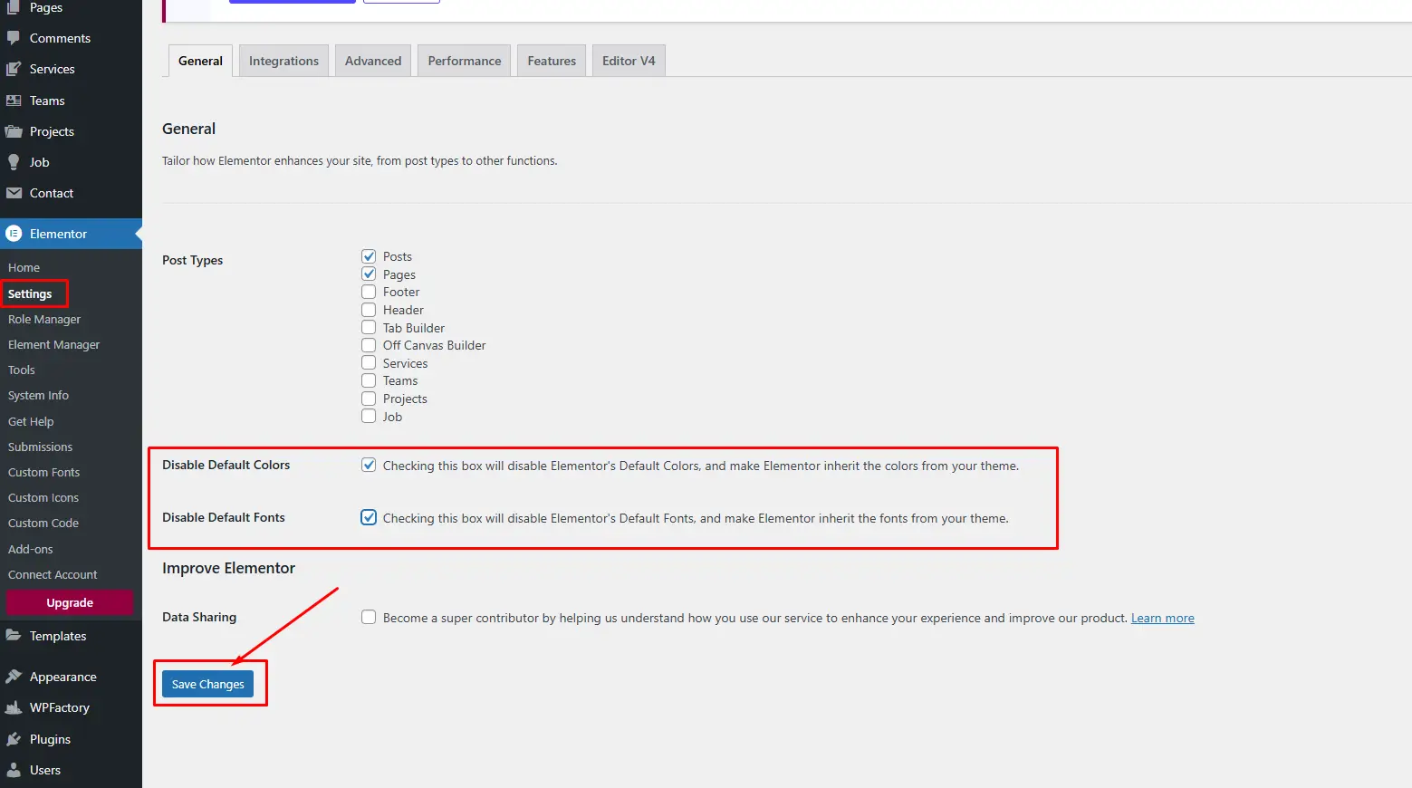Select Settings in Elementor submenu

pyautogui.click(x=30, y=293)
